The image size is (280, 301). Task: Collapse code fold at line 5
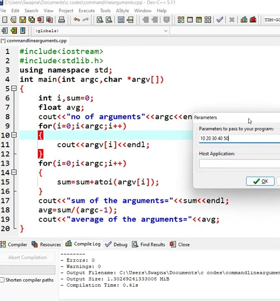pyautogui.click(x=14, y=88)
